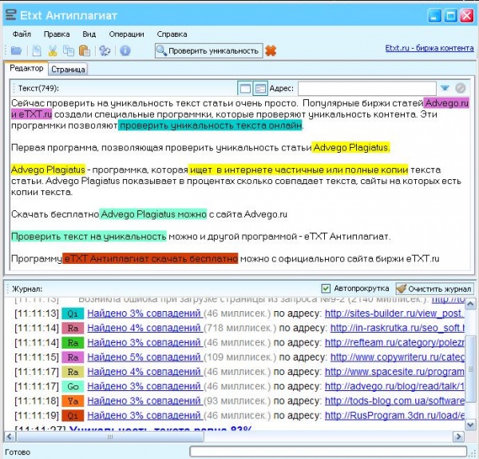
Task: Open the Файл menu
Action: (22, 34)
